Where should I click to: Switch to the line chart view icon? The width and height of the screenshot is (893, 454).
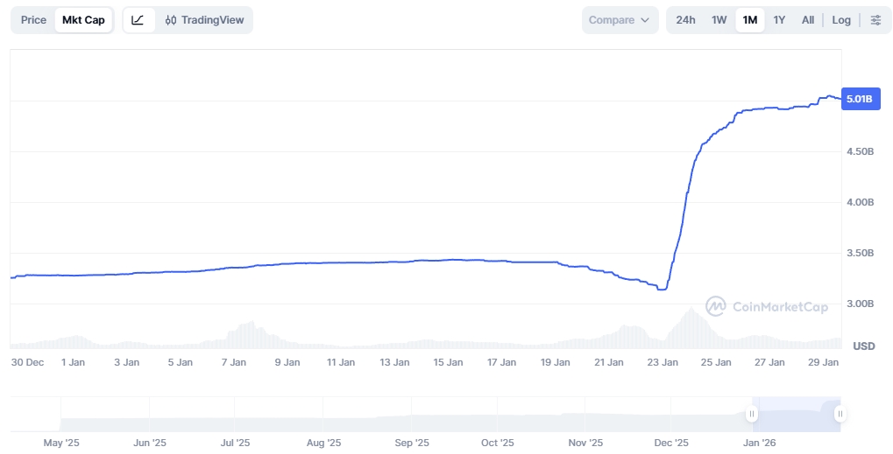pyautogui.click(x=138, y=20)
